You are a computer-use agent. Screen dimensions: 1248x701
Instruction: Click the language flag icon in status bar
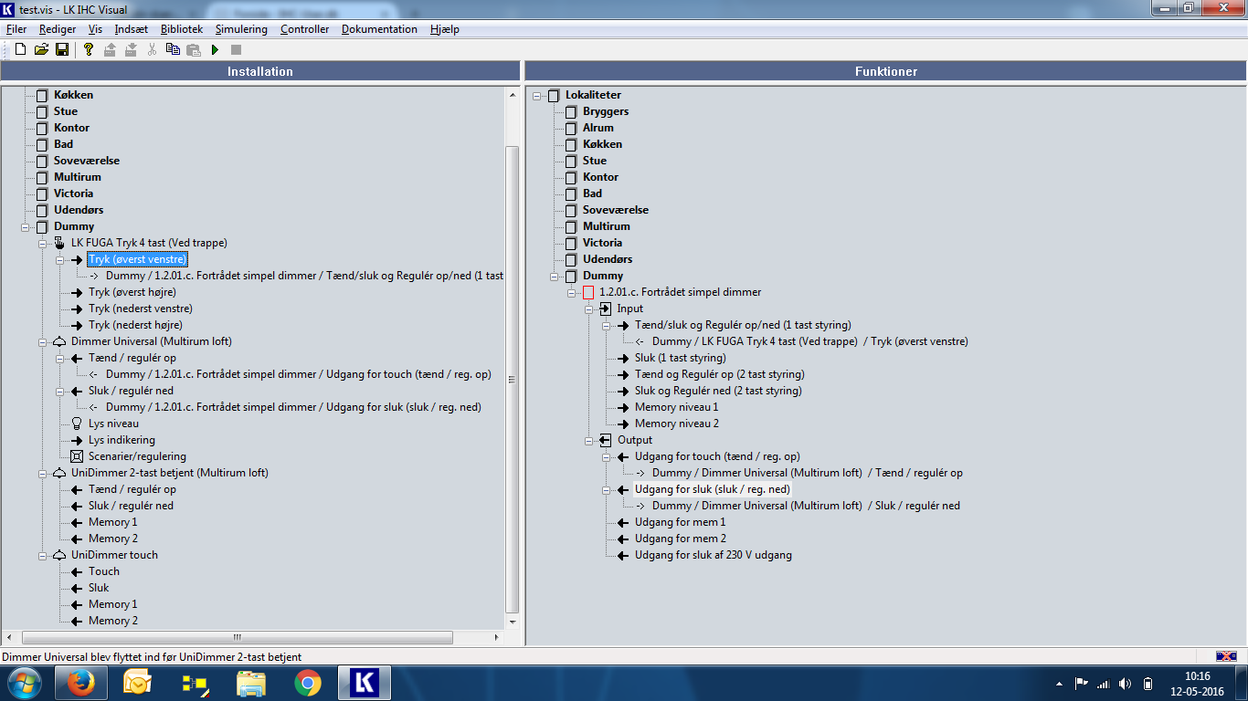tap(1227, 656)
